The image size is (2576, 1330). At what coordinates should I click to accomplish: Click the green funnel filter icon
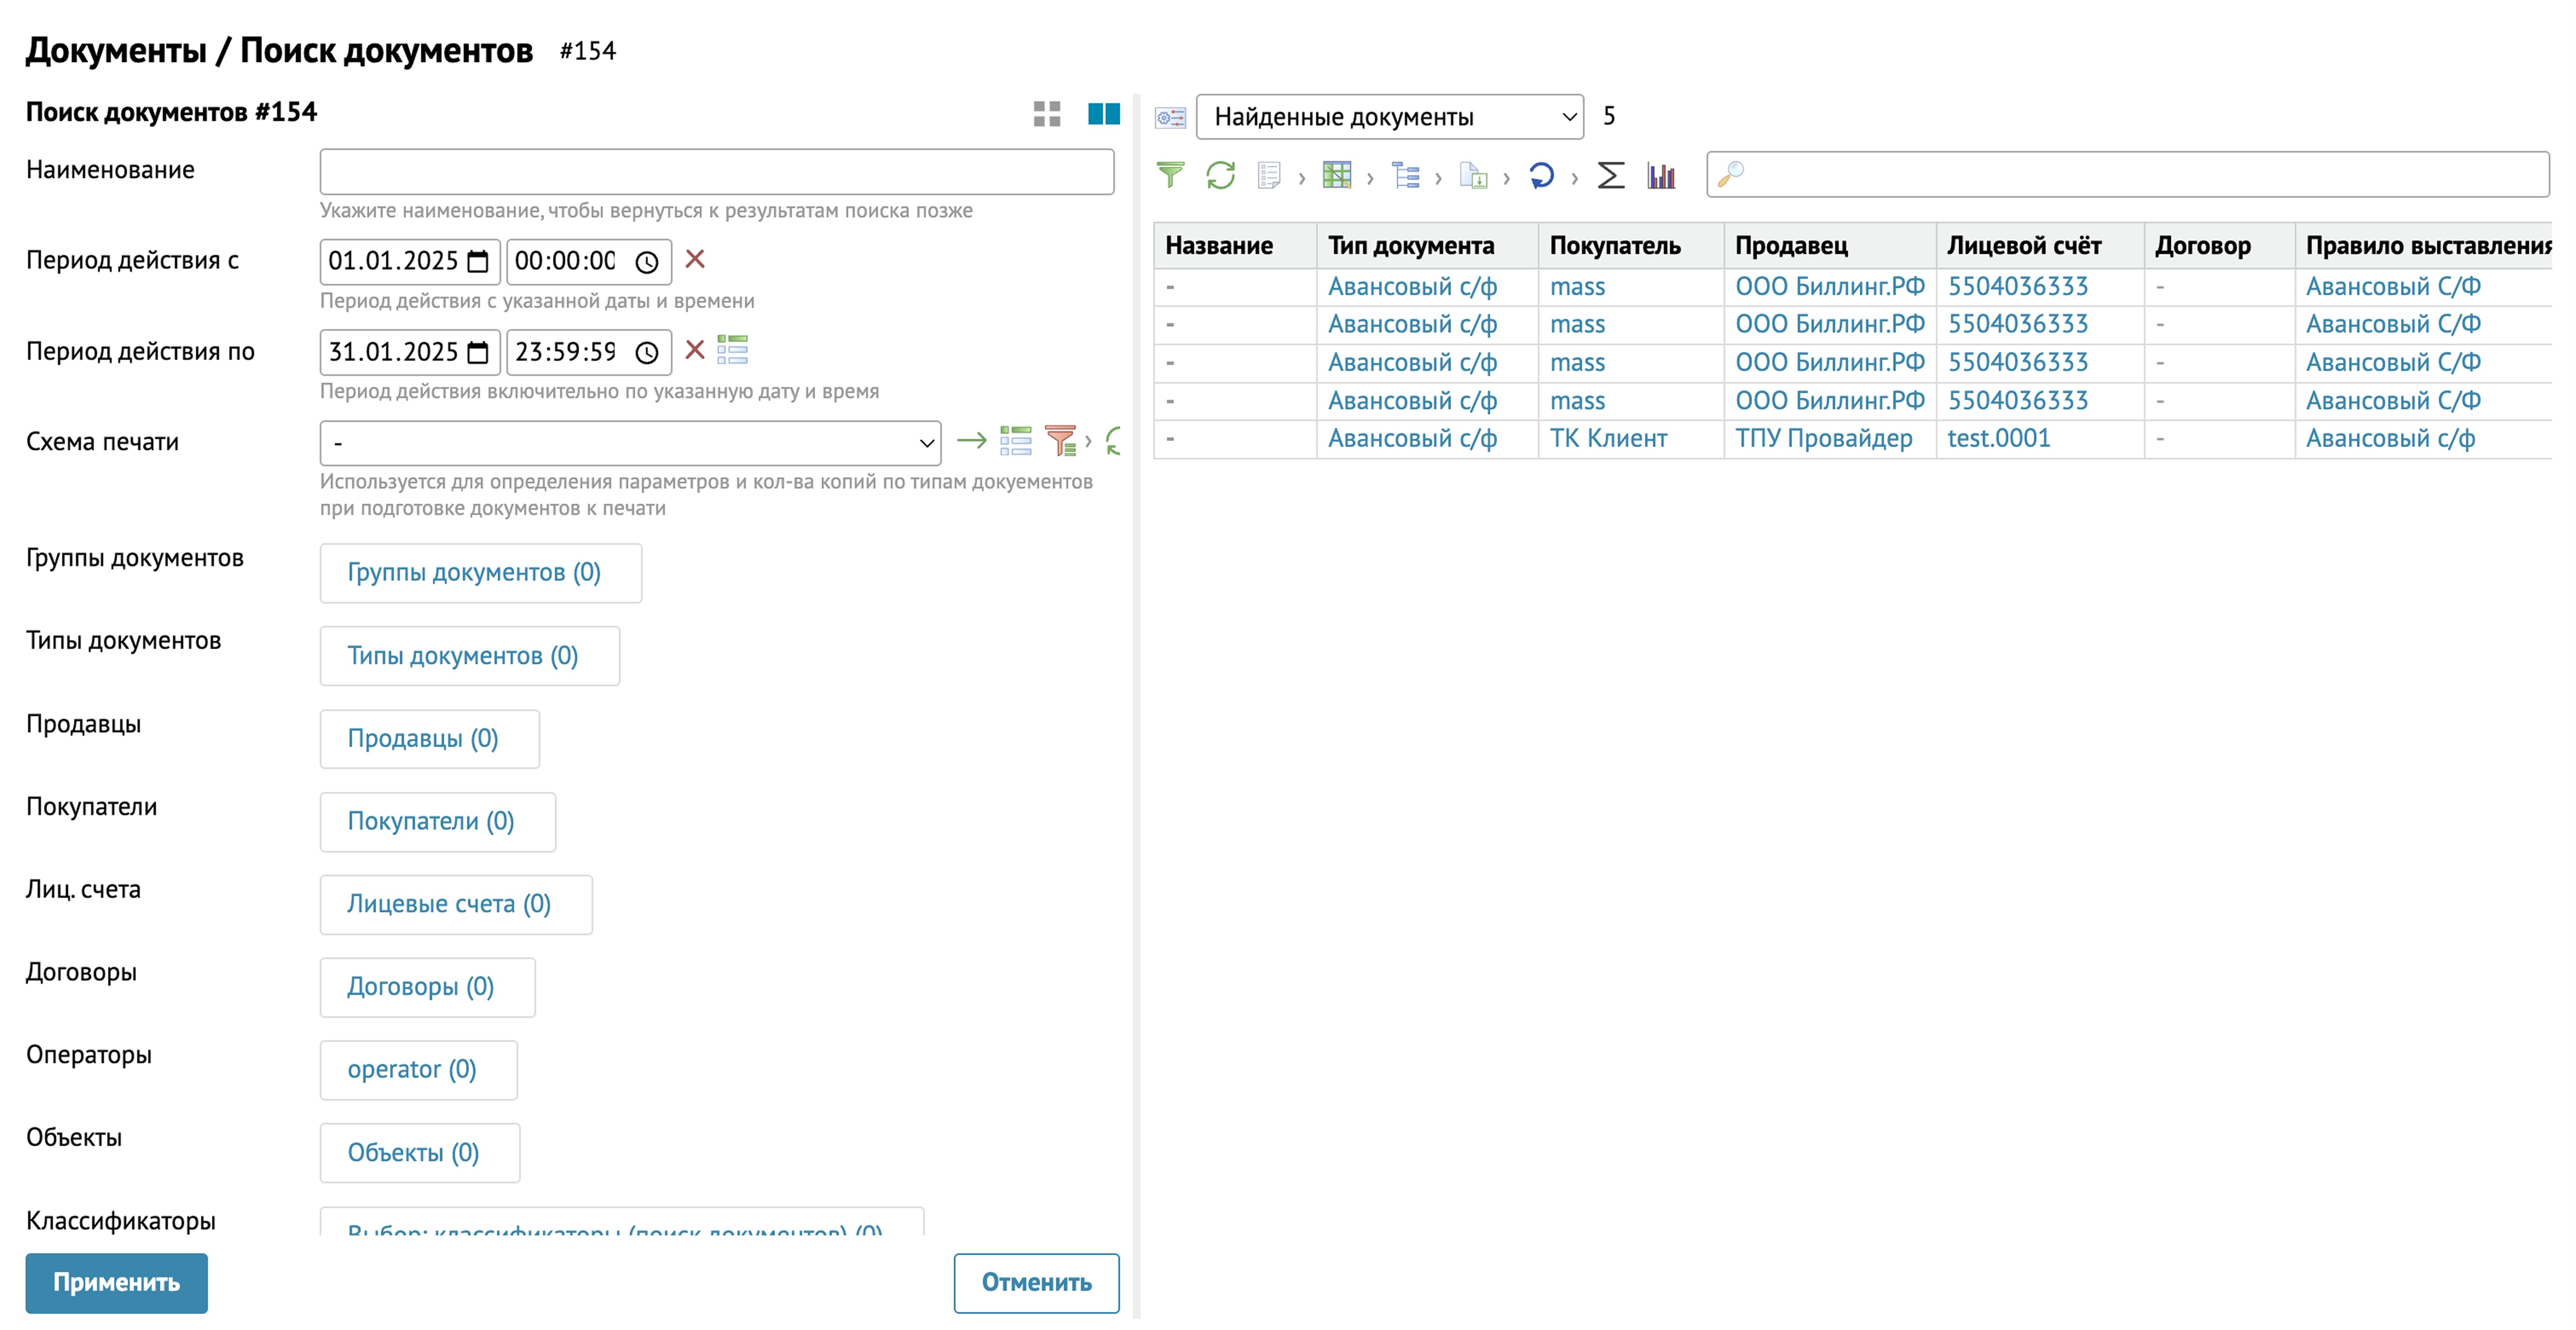point(1170,175)
